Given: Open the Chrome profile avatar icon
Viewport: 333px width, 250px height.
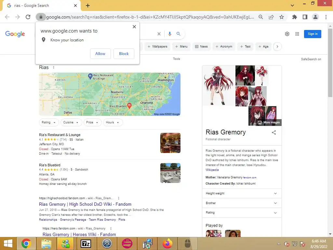Looking at the screenshot, I should [315, 17].
